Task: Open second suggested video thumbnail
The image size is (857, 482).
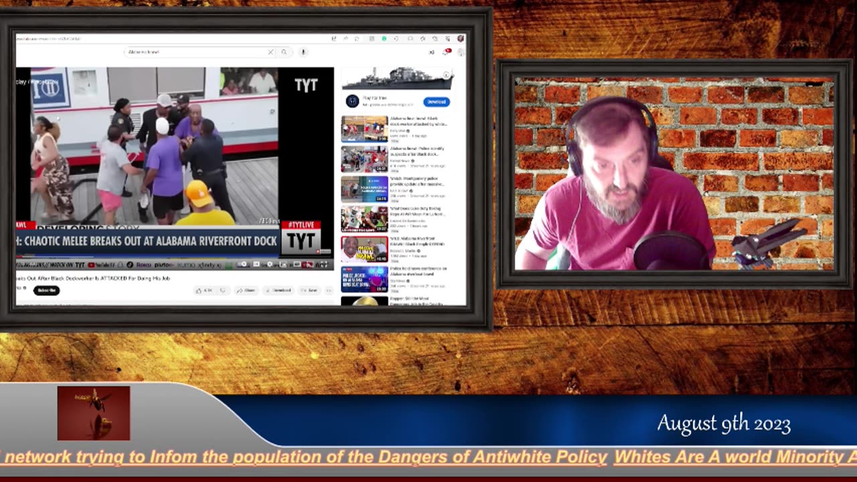Action: coord(364,159)
